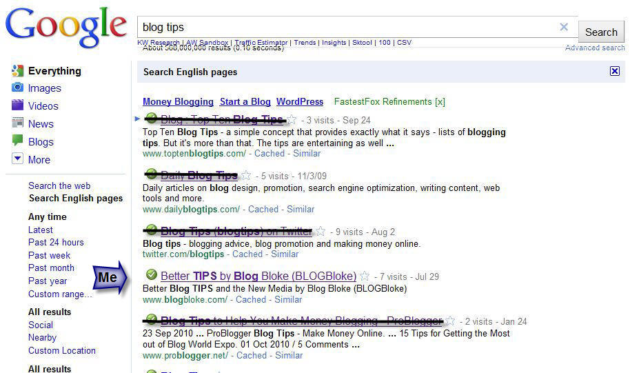The height and width of the screenshot is (373, 630).
Task: Click green checkmark beside Daily Blog Tips
Action: [151, 174]
